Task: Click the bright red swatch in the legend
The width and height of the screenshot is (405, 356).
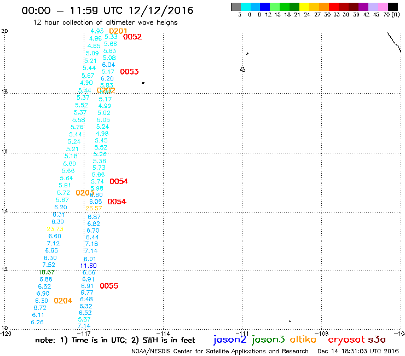Action: [334, 7]
